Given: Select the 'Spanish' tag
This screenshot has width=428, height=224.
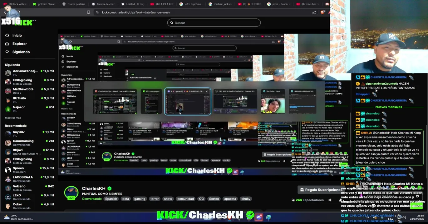Looking at the screenshot, I should pos(111,199).
